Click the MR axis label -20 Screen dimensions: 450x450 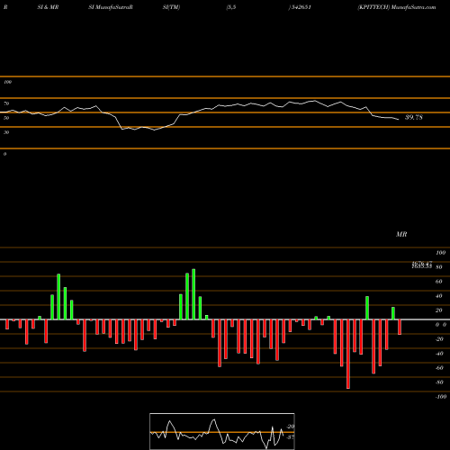click(439, 339)
